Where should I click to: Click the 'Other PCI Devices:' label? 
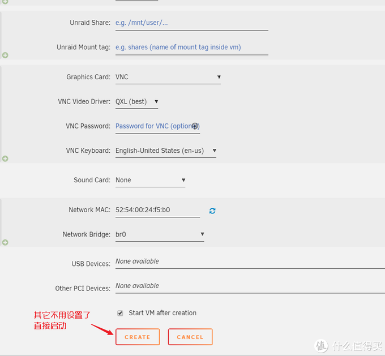[x=83, y=289]
